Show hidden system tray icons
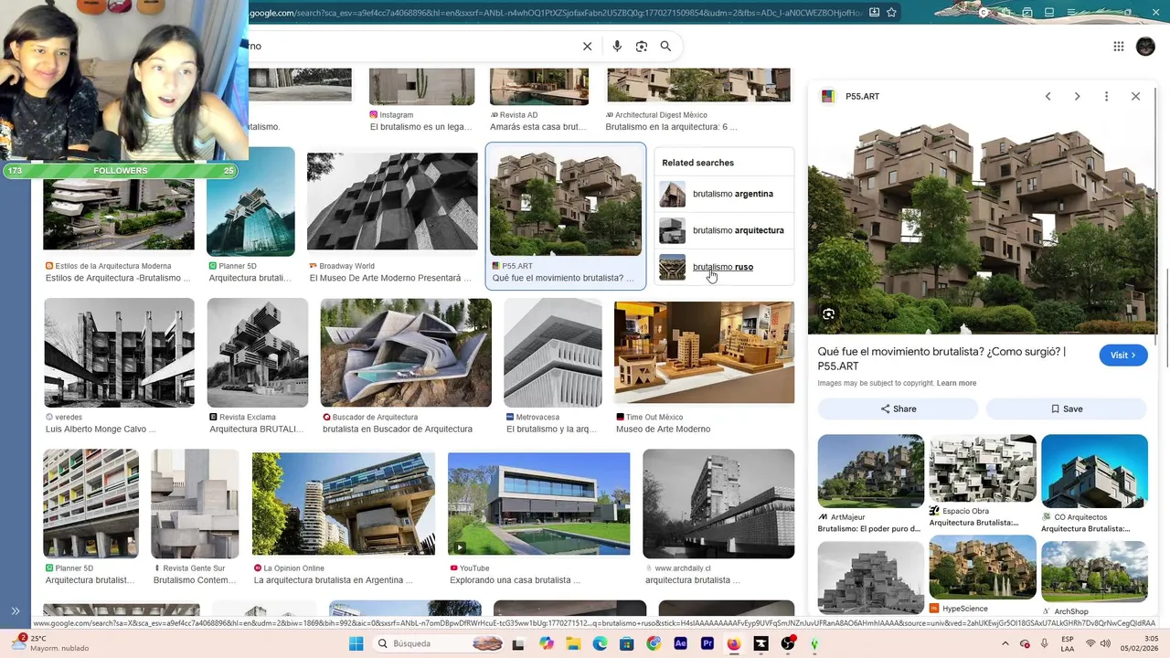This screenshot has width=1170, height=658. click(x=1005, y=643)
